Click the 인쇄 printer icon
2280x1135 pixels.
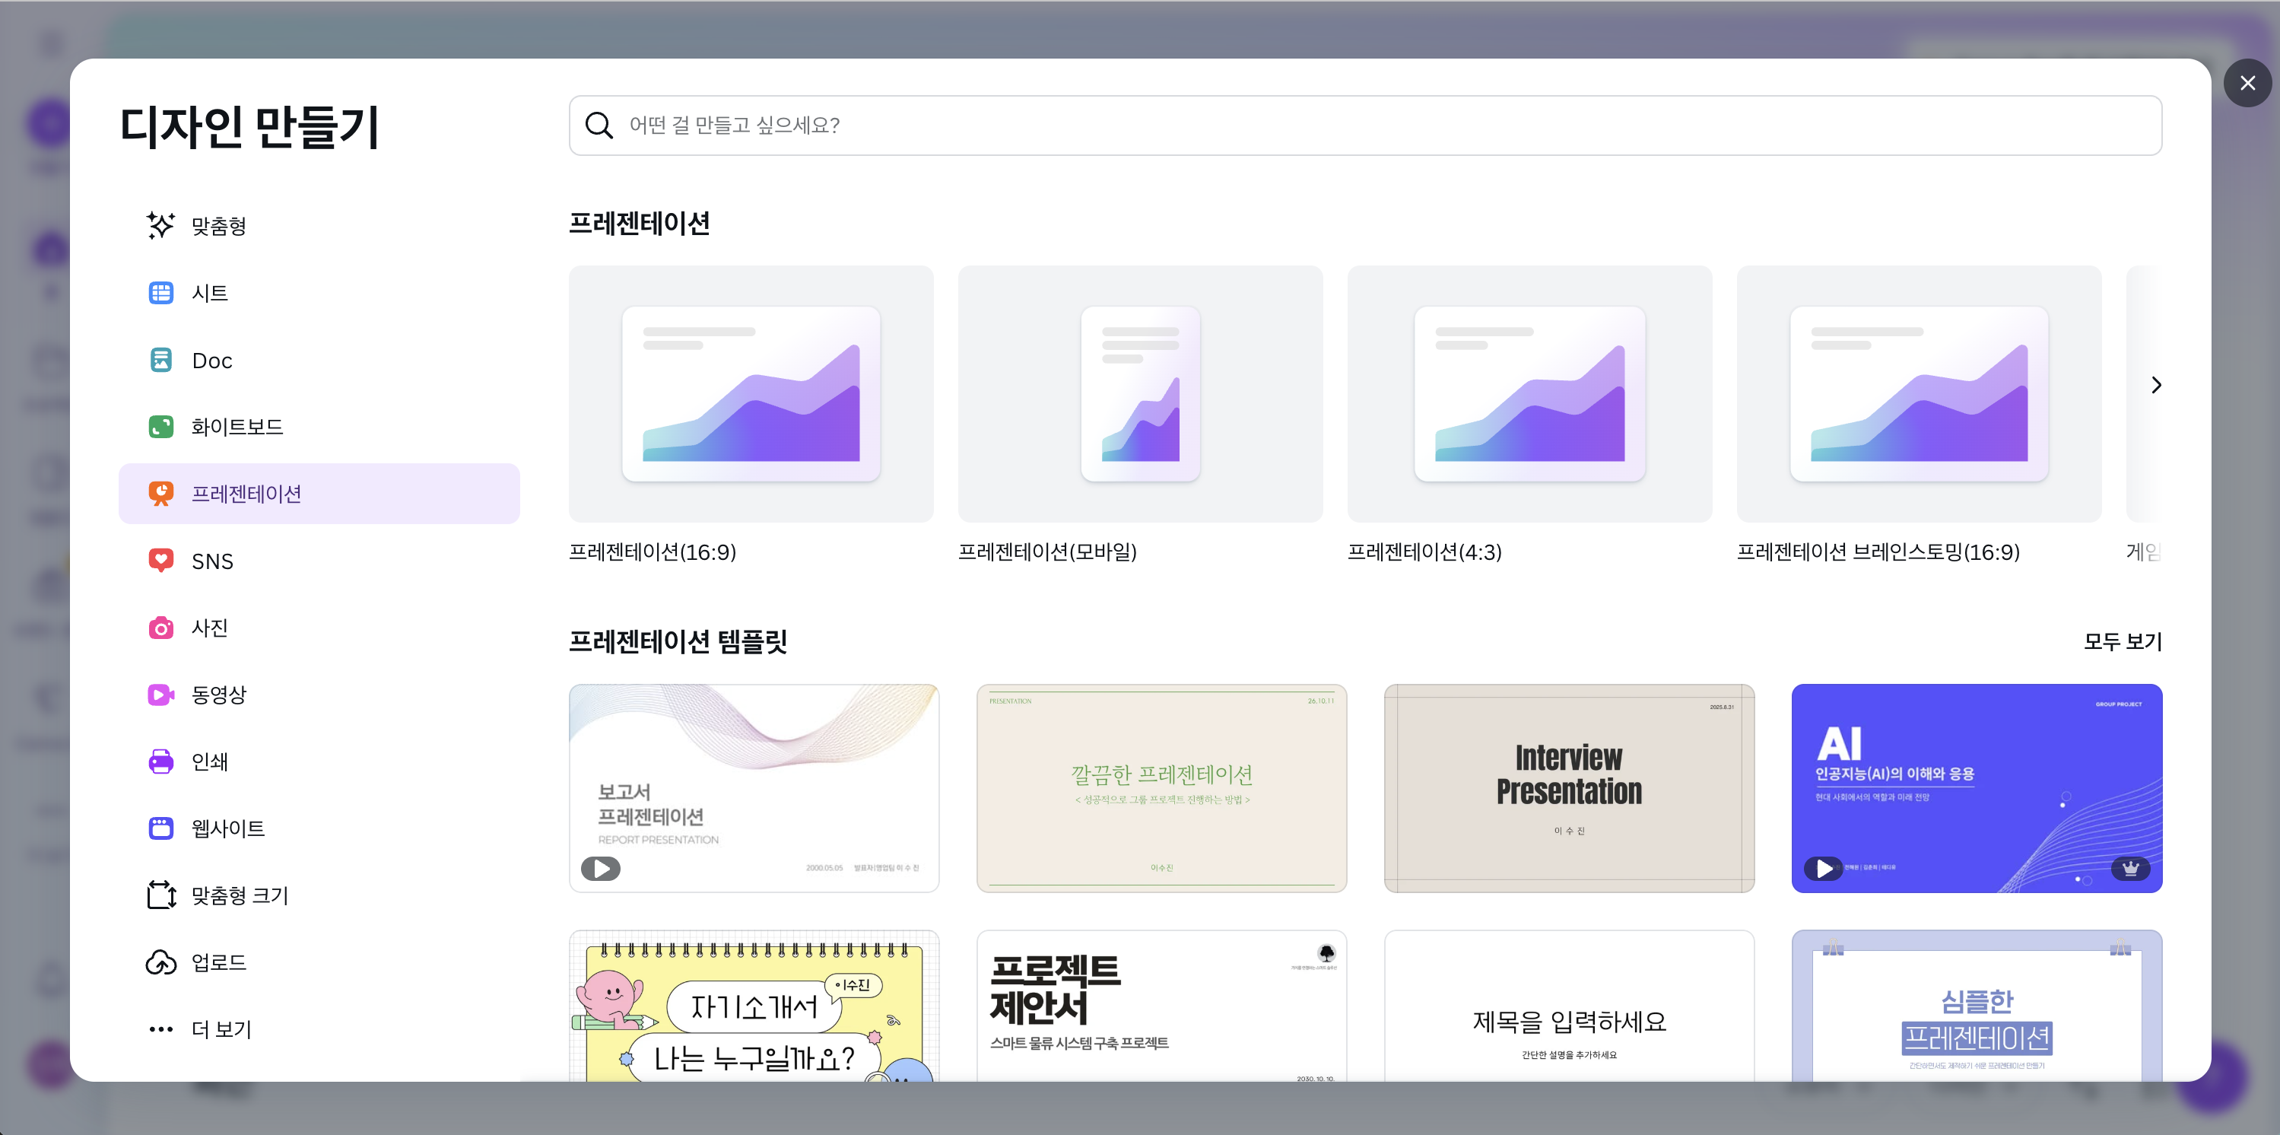point(160,761)
